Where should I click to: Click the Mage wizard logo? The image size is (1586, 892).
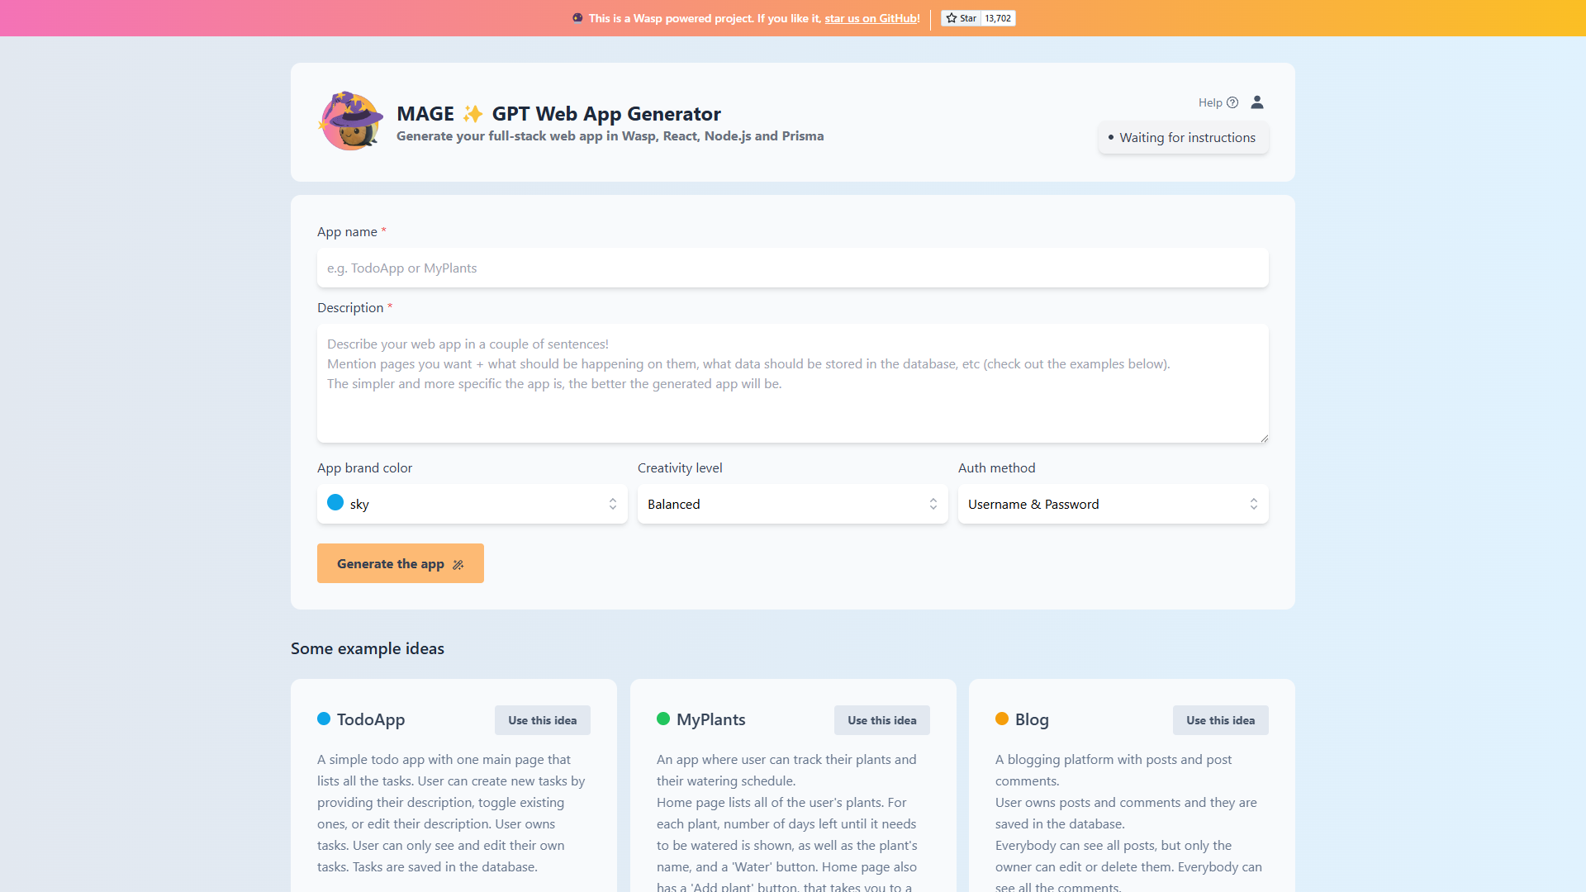tap(351, 121)
